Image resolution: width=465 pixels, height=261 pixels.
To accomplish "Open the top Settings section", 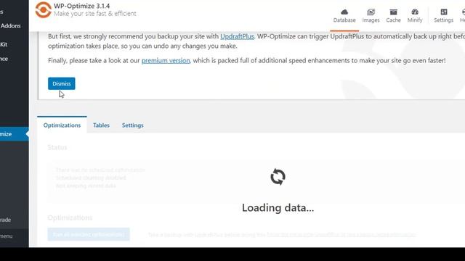I will (x=443, y=16).
